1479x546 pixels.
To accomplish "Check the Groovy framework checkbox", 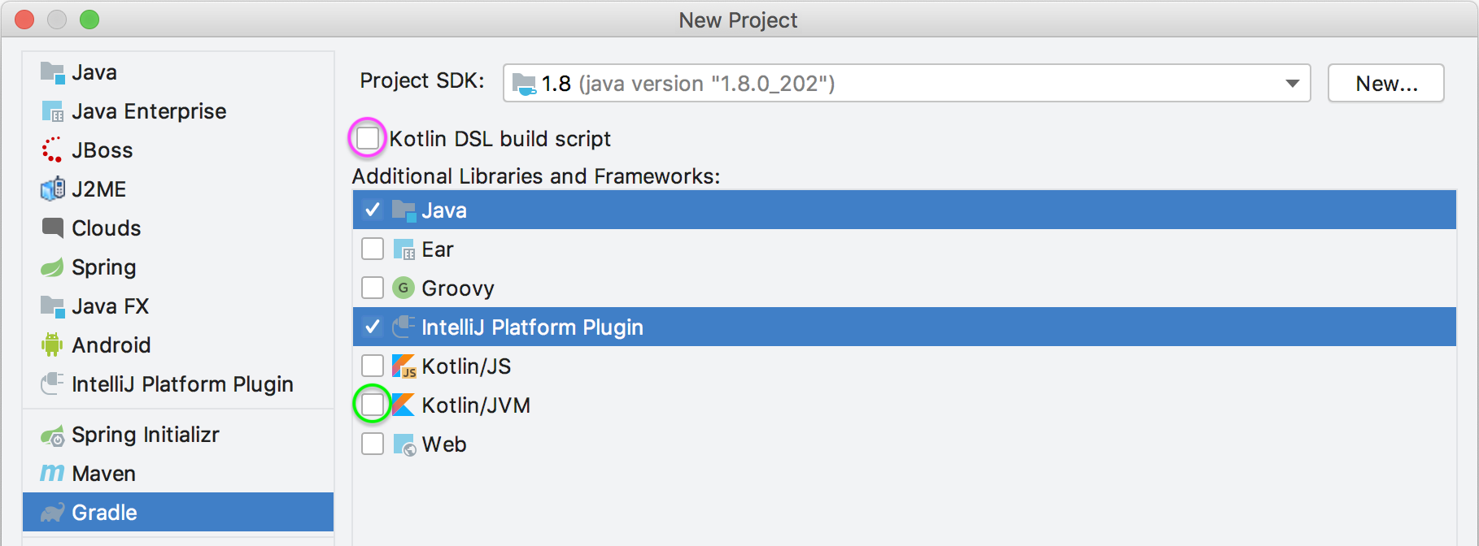I will point(373,288).
